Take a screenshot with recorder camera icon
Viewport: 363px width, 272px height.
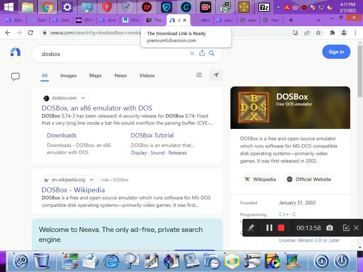(330, 228)
